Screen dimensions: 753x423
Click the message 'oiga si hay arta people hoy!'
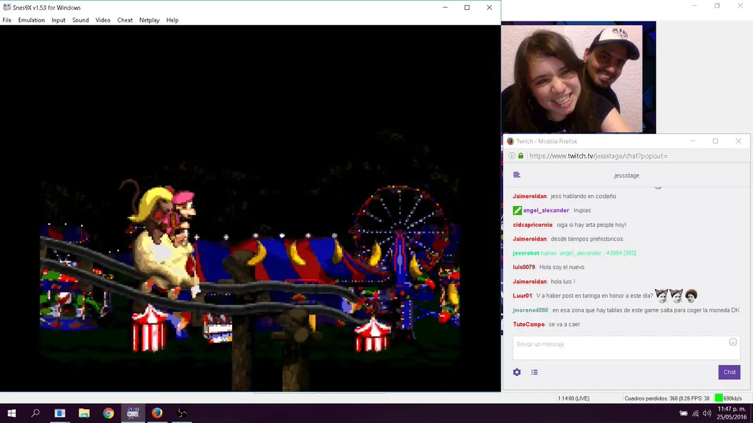pos(591,224)
